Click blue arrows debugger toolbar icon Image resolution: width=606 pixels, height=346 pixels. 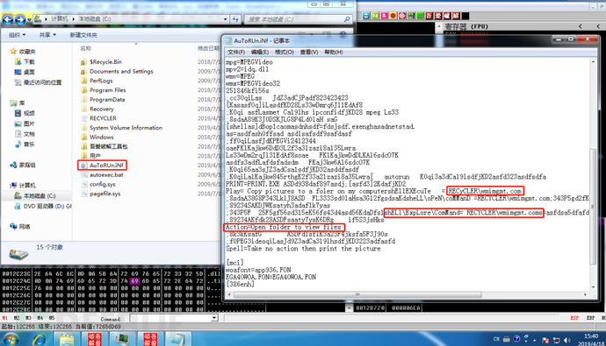coord(365,16)
